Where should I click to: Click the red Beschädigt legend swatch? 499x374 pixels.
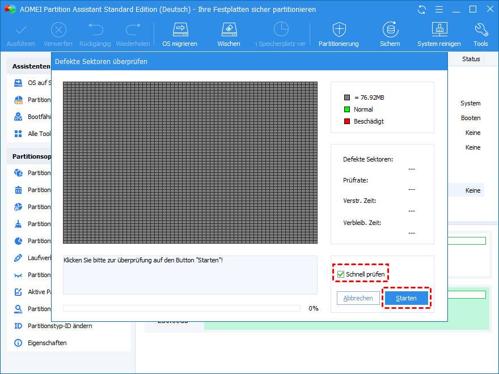[x=347, y=121]
